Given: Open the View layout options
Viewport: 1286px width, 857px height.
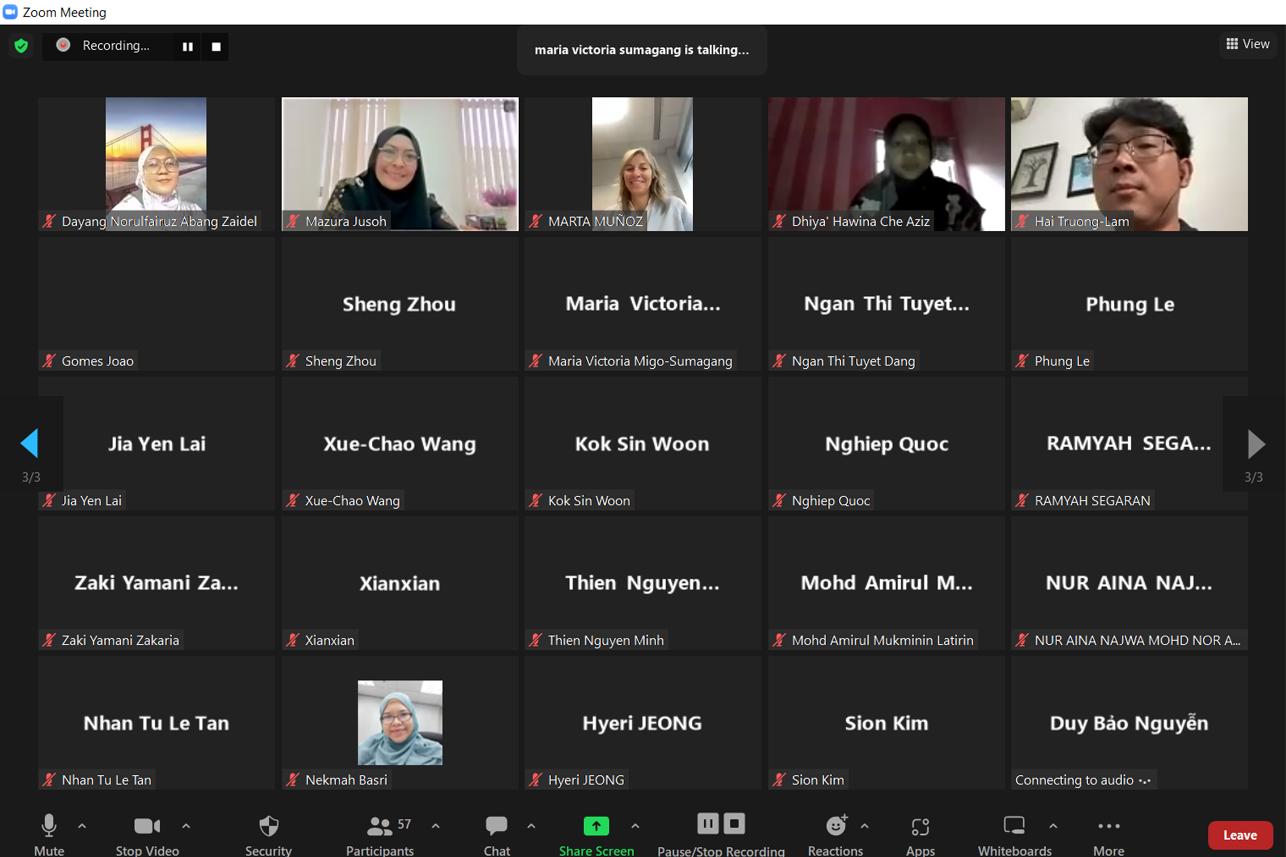Looking at the screenshot, I should pos(1248,44).
